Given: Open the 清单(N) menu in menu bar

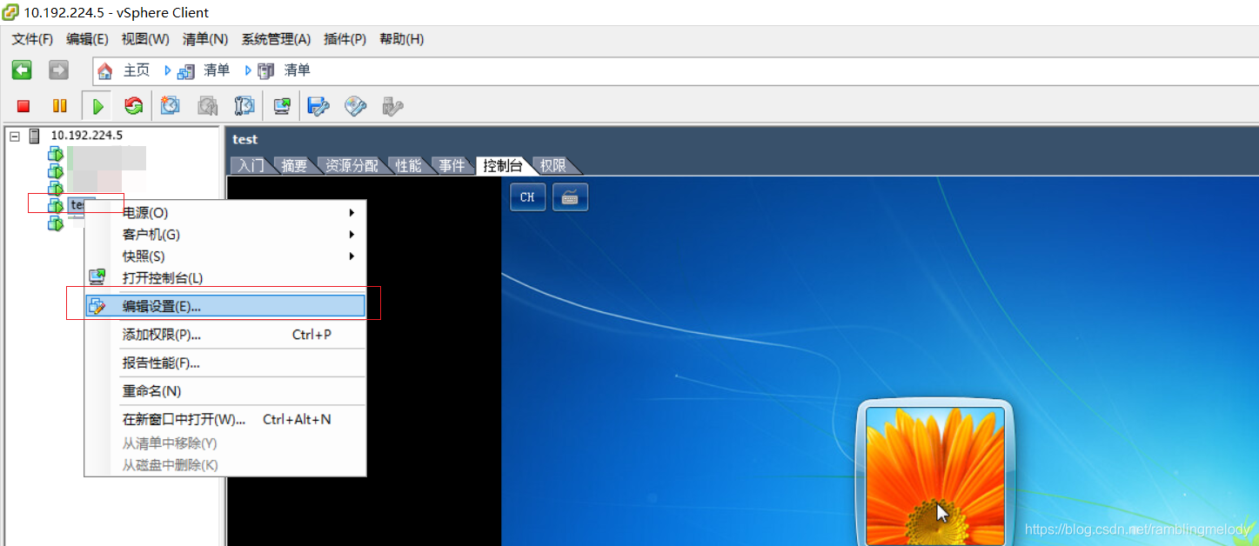Looking at the screenshot, I should pyautogui.click(x=205, y=39).
